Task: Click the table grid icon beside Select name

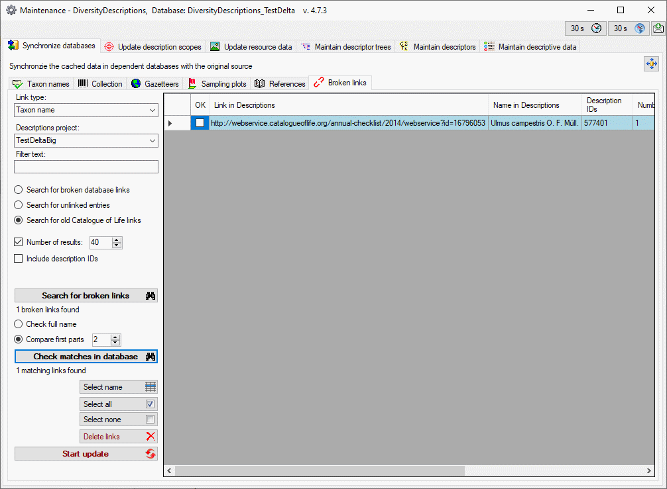Action: pyautogui.click(x=151, y=386)
